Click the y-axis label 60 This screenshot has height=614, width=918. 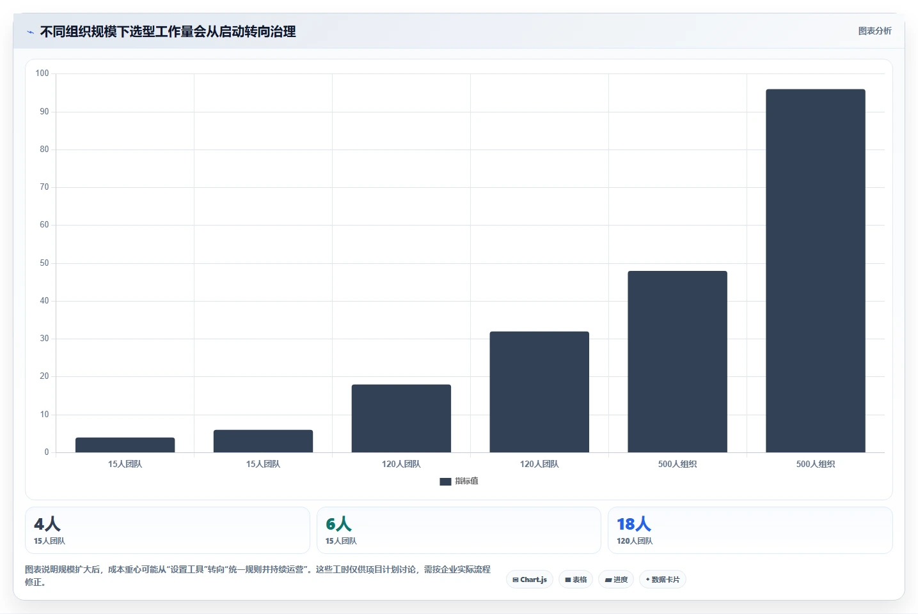click(x=44, y=225)
